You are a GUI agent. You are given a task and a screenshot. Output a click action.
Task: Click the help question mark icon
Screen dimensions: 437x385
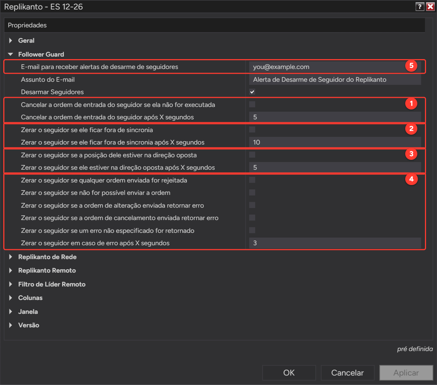pos(420,7)
